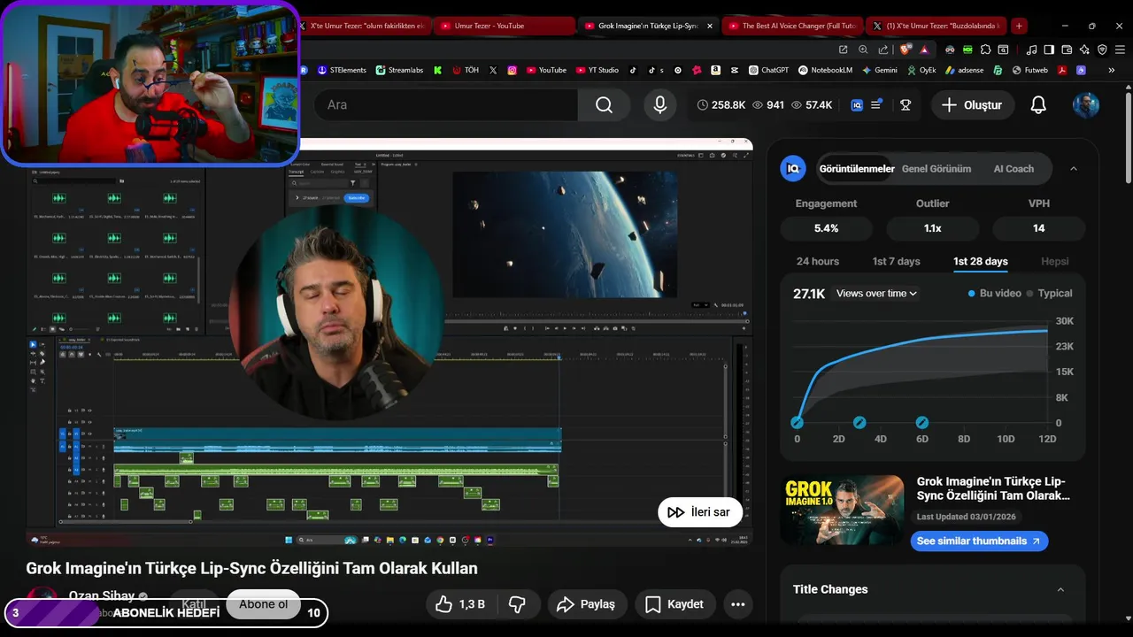
Task: Click the share page icon in the address bar
Action: [883, 50]
